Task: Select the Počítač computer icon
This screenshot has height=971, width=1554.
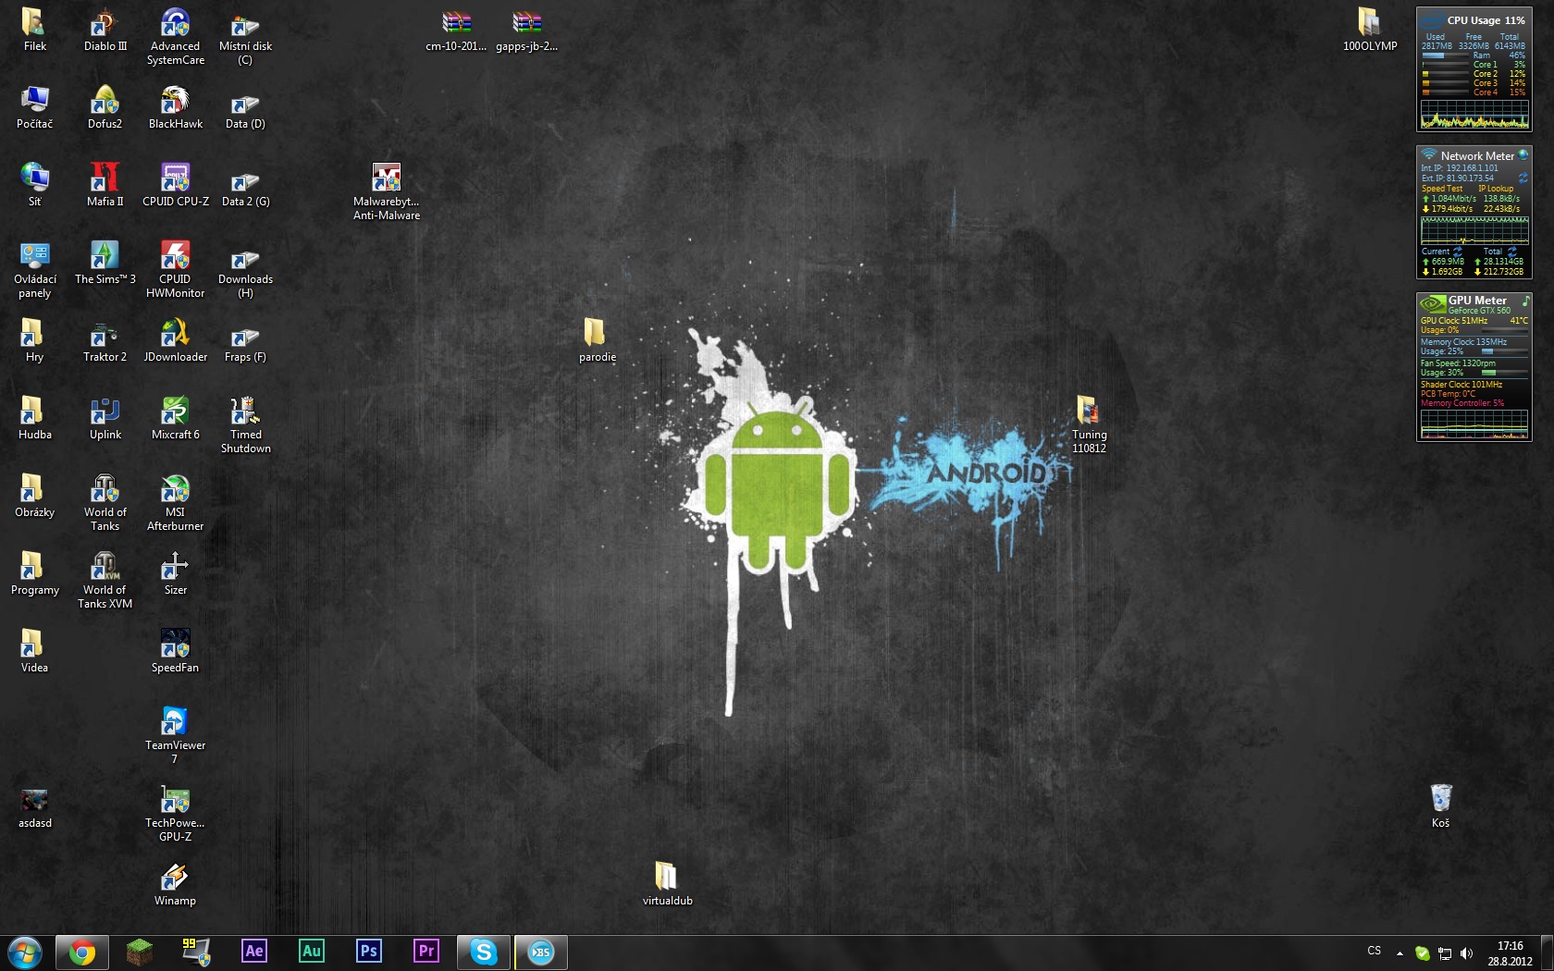Action: tap(35, 107)
